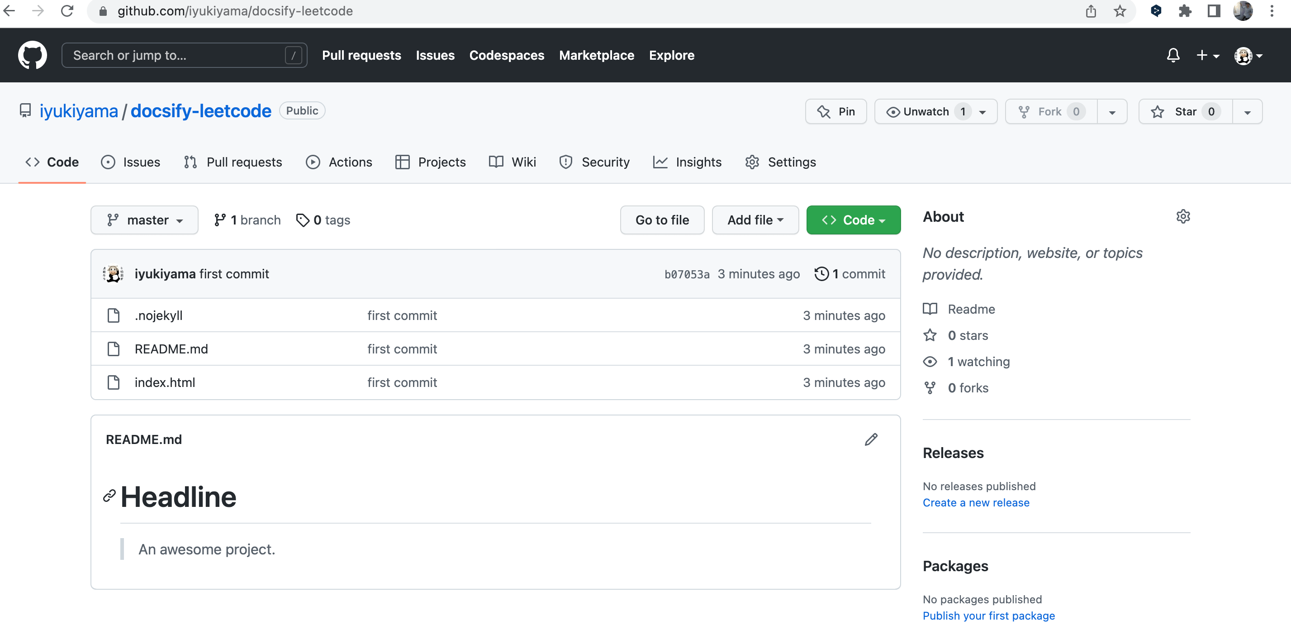Click the browser share icon
The width and height of the screenshot is (1291, 630).
click(x=1091, y=11)
